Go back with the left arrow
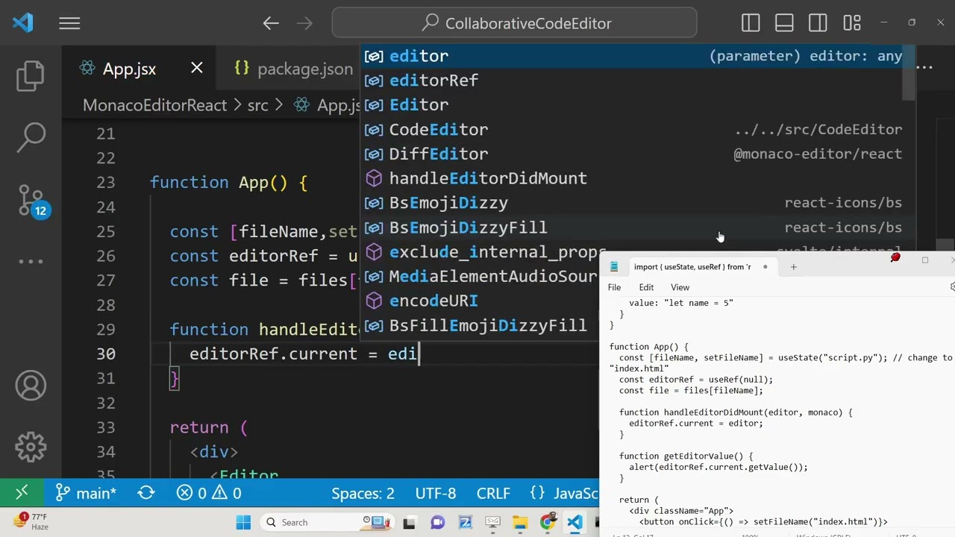 coord(270,24)
